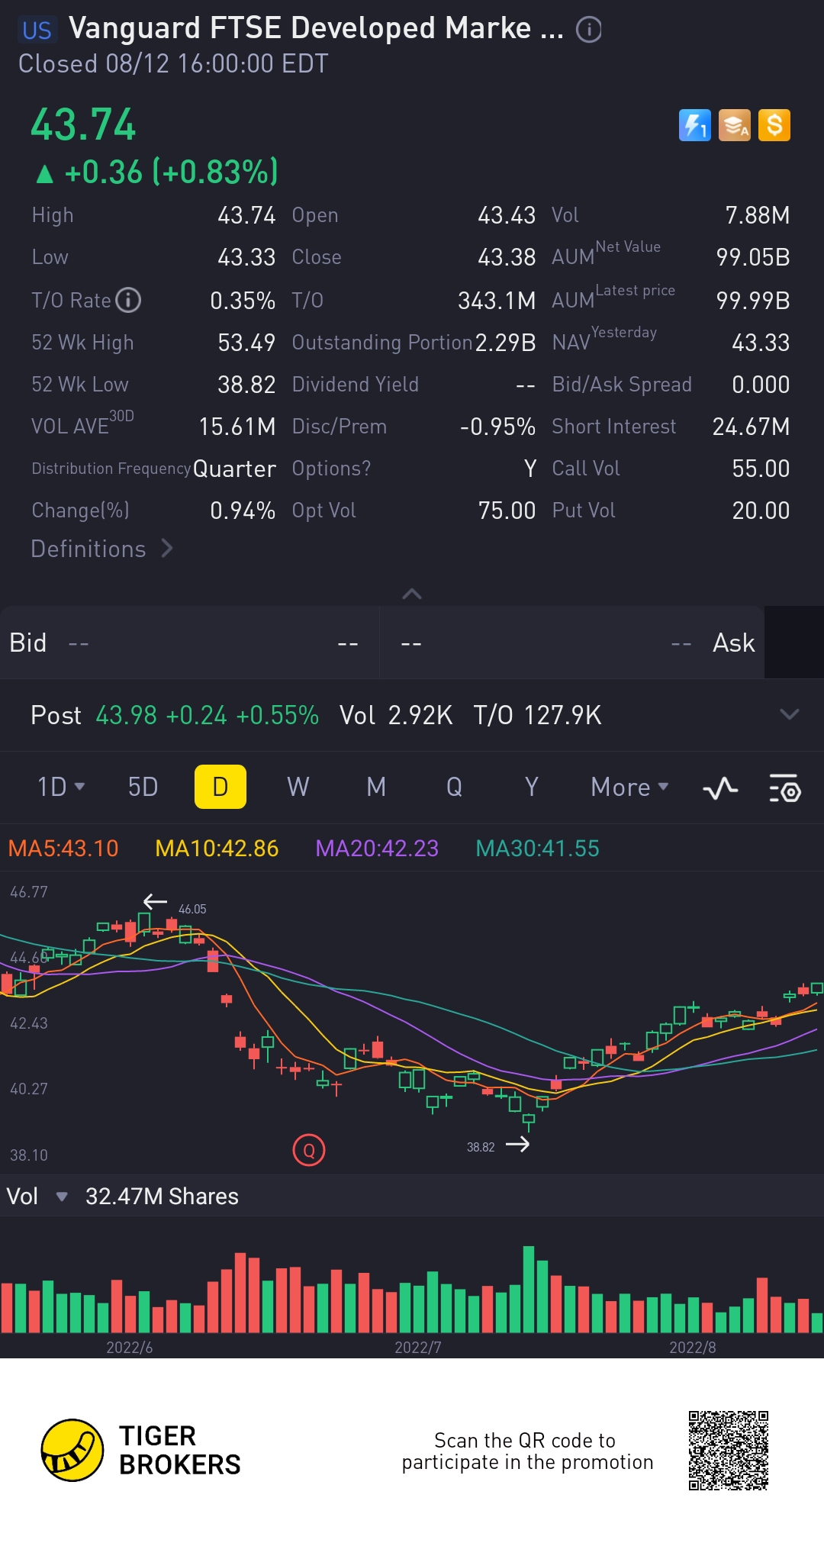Collapse the quote details with the up chevron

(412, 594)
